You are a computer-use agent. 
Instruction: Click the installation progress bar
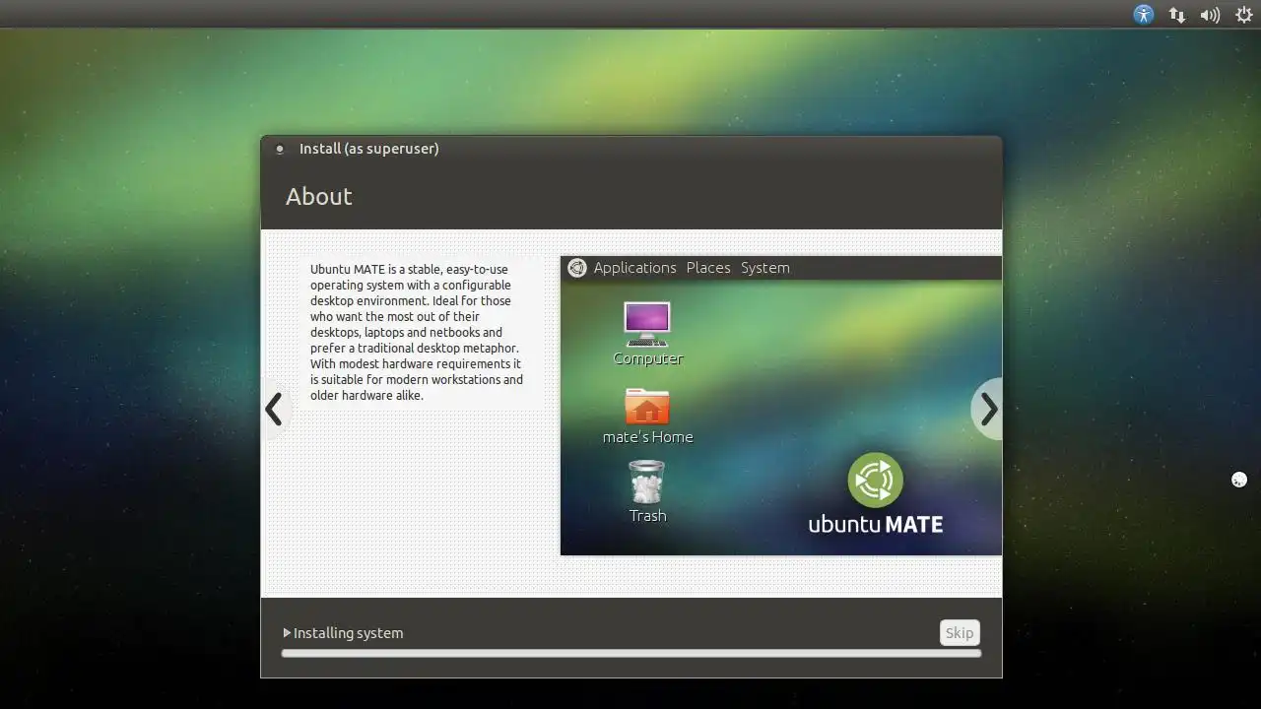click(x=630, y=653)
